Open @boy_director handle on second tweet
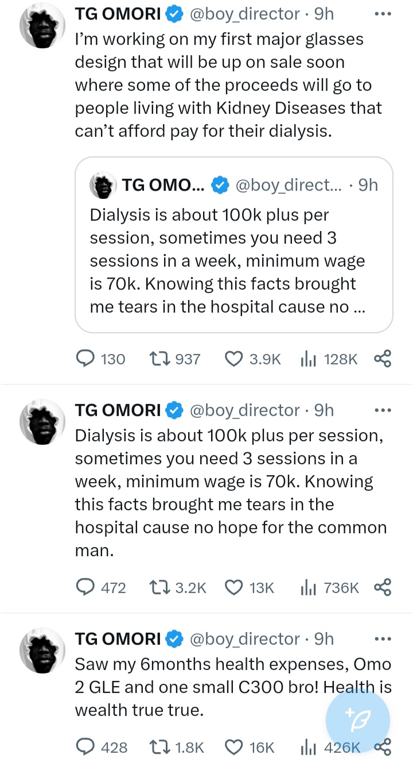 [244, 410]
